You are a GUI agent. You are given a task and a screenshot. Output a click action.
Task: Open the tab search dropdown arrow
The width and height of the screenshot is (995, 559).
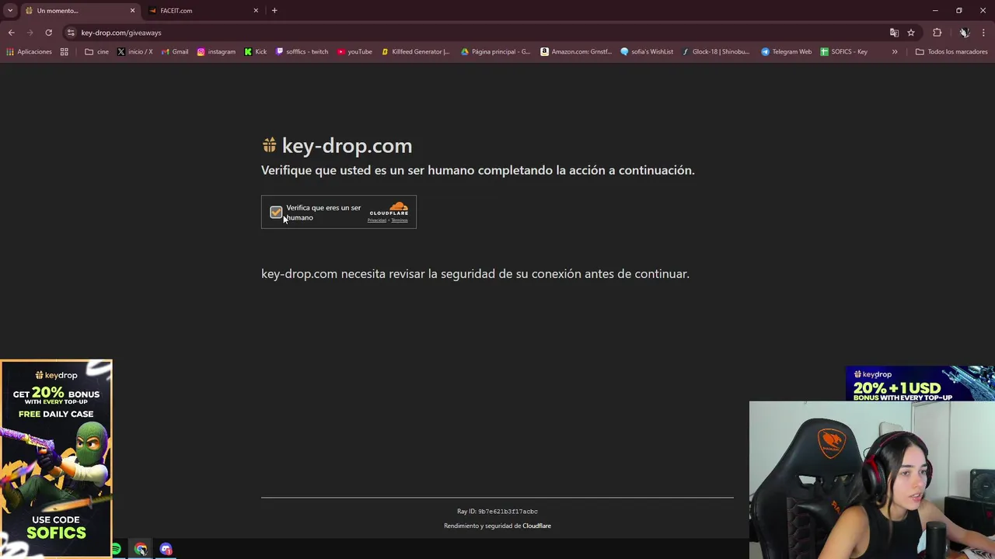pos(10,11)
